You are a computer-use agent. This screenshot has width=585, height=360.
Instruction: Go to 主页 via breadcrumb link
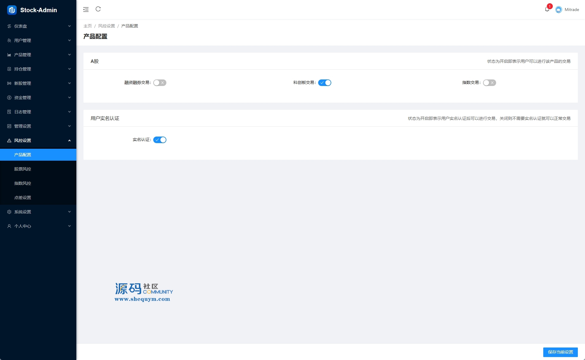click(x=88, y=26)
